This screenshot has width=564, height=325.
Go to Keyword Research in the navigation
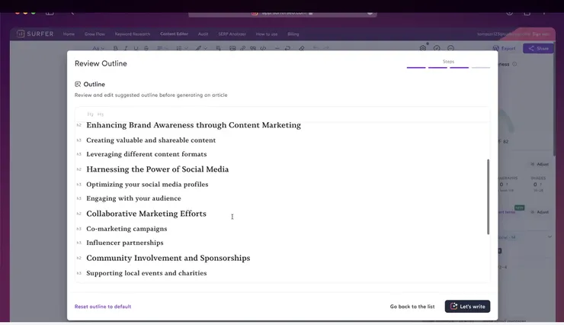(133, 34)
